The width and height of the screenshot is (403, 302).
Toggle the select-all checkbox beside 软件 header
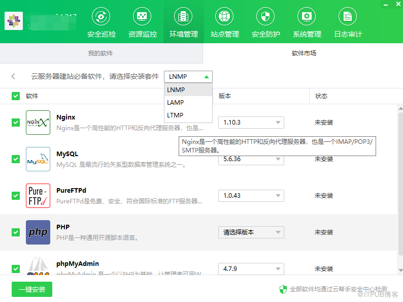(x=16, y=96)
